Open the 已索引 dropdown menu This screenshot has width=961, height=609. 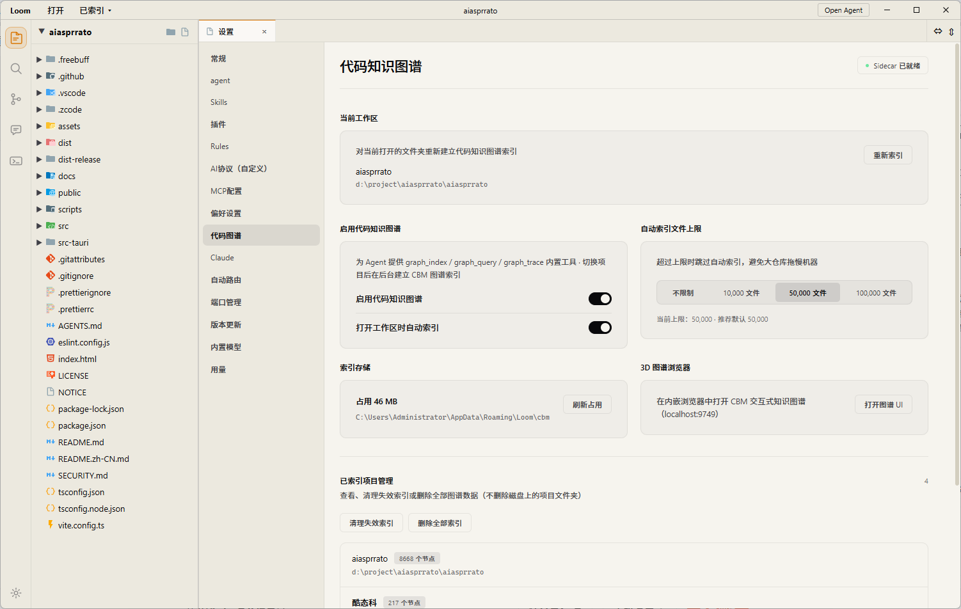pos(95,10)
